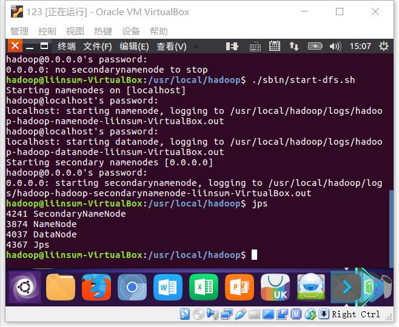Click the final shell prompt line with cursor
Image resolution: width=399 pixels, height=327 pixels.
click(x=132, y=255)
